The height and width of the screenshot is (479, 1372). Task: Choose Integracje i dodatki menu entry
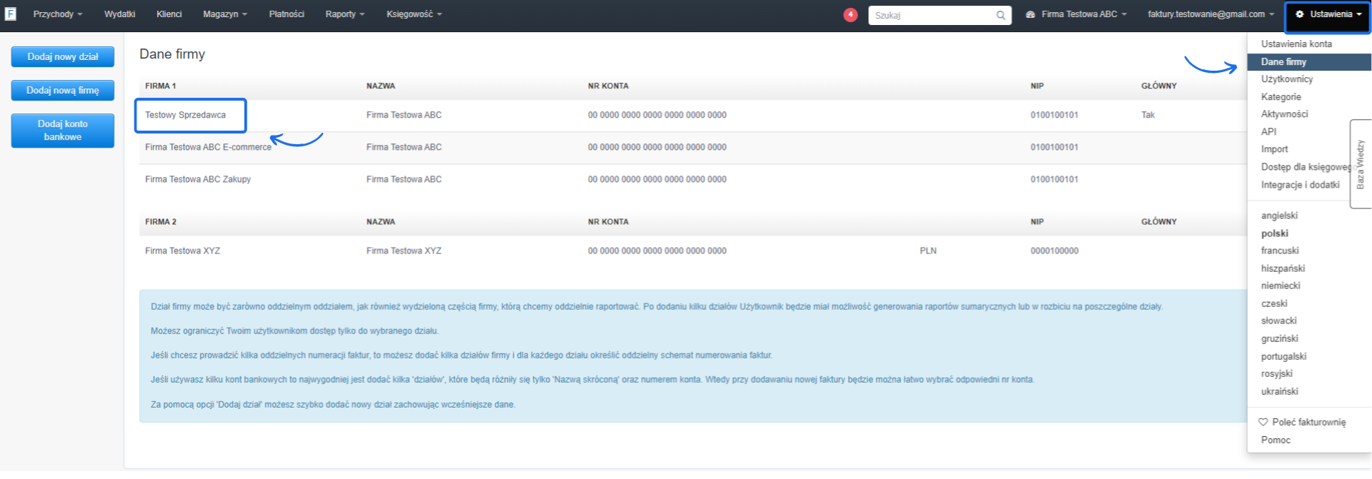[1300, 185]
